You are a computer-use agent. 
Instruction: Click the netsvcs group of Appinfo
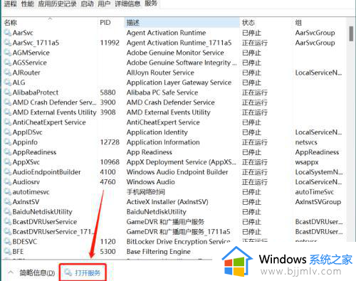click(306, 142)
